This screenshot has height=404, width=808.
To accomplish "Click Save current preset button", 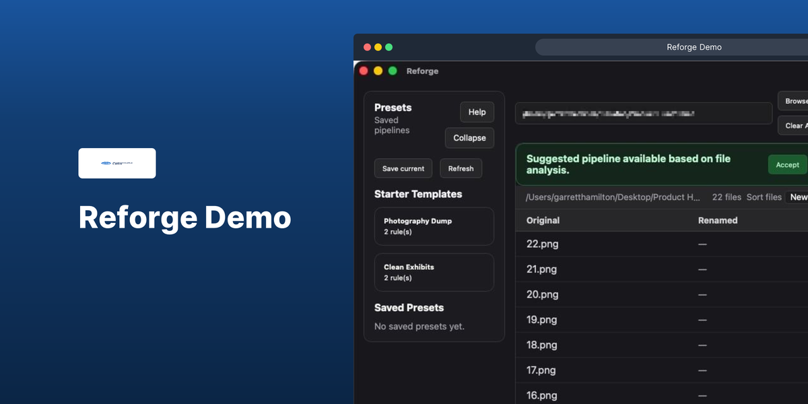I will click(403, 168).
